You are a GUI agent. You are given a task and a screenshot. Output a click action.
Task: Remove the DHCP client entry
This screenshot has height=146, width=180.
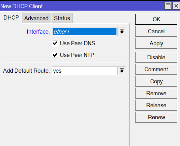pyautogui.click(x=156, y=93)
